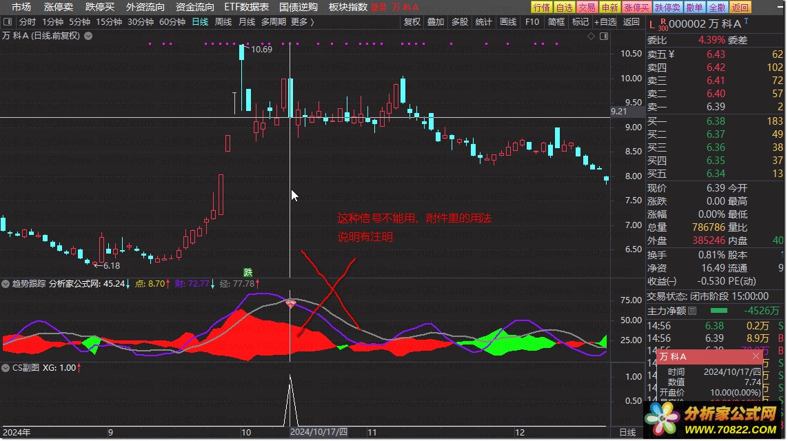
Task: Click the signal diamond on trend indicator
Action: coord(290,303)
